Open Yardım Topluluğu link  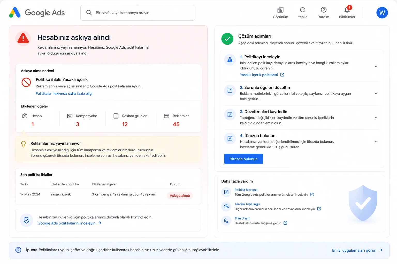[247, 204]
